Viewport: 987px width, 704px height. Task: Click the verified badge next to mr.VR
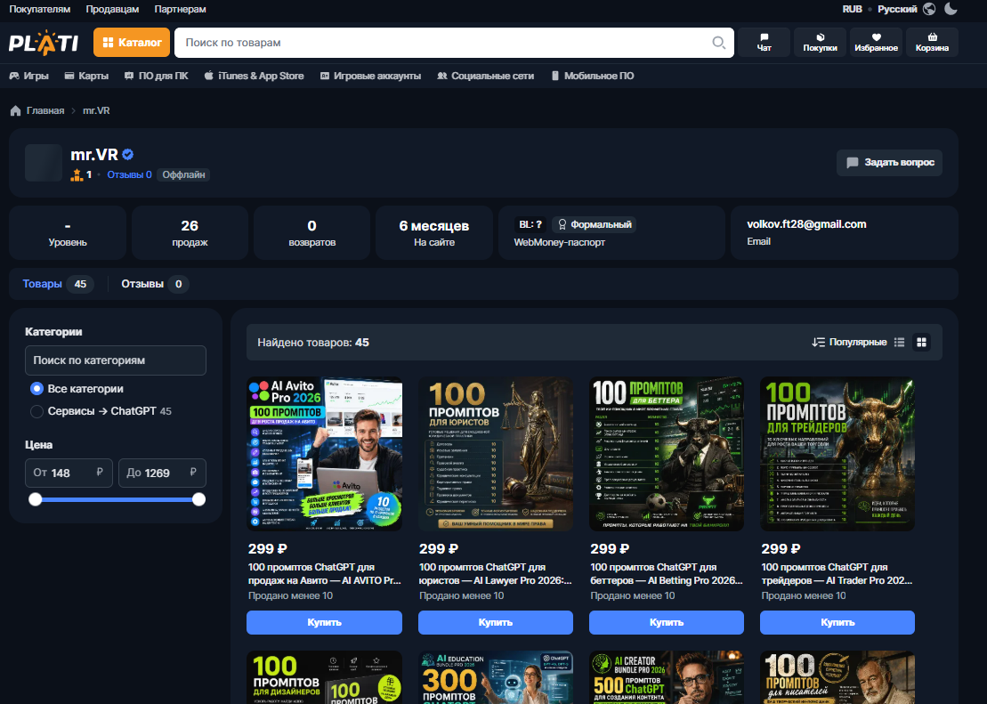pos(128,154)
